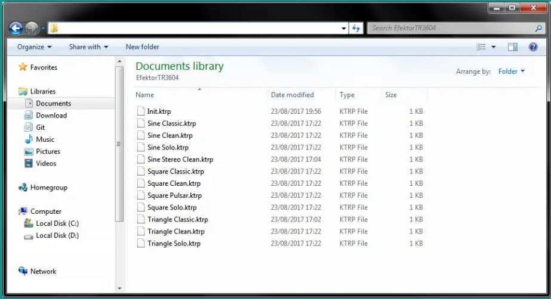Open the Help question mark icon
Image resolution: width=551 pixels, height=299 pixels.
pos(533,47)
